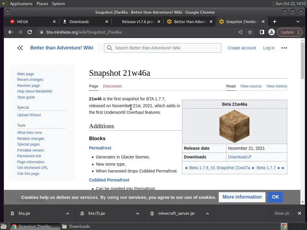
Task: Open Random page in the sidebar
Action: [28, 85]
